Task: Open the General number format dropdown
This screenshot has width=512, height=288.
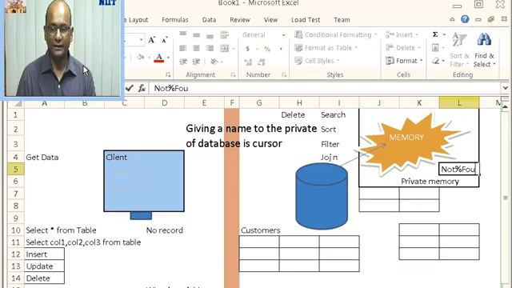Action: tap(283, 35)
